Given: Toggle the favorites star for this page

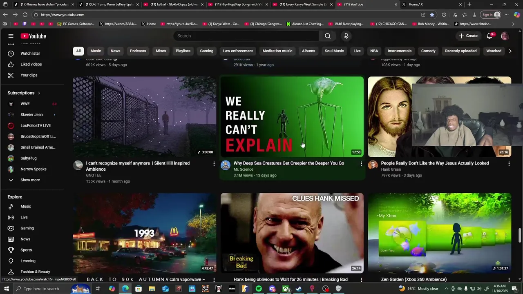Looking at the screenshot, I should [432, 15].
